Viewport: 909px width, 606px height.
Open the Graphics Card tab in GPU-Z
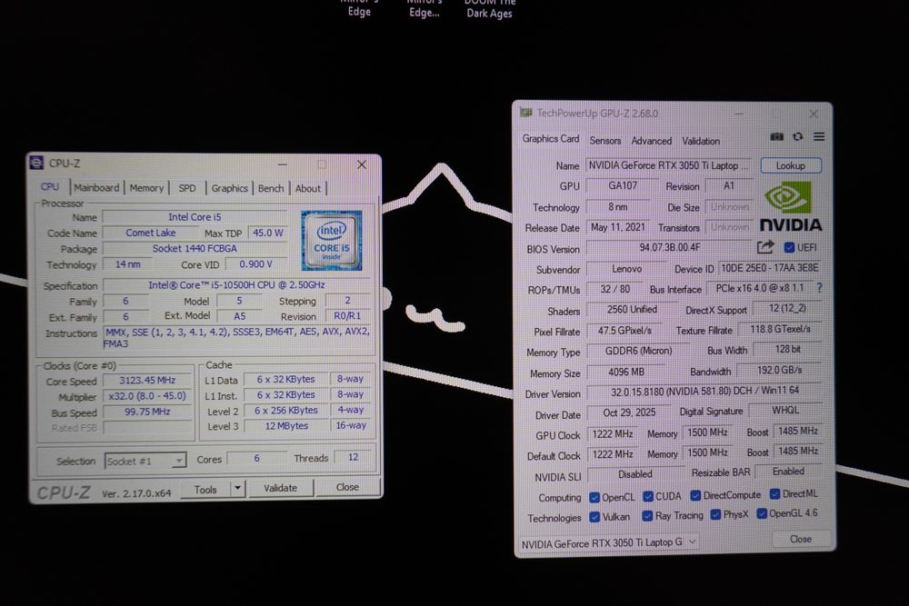point(551,139)
